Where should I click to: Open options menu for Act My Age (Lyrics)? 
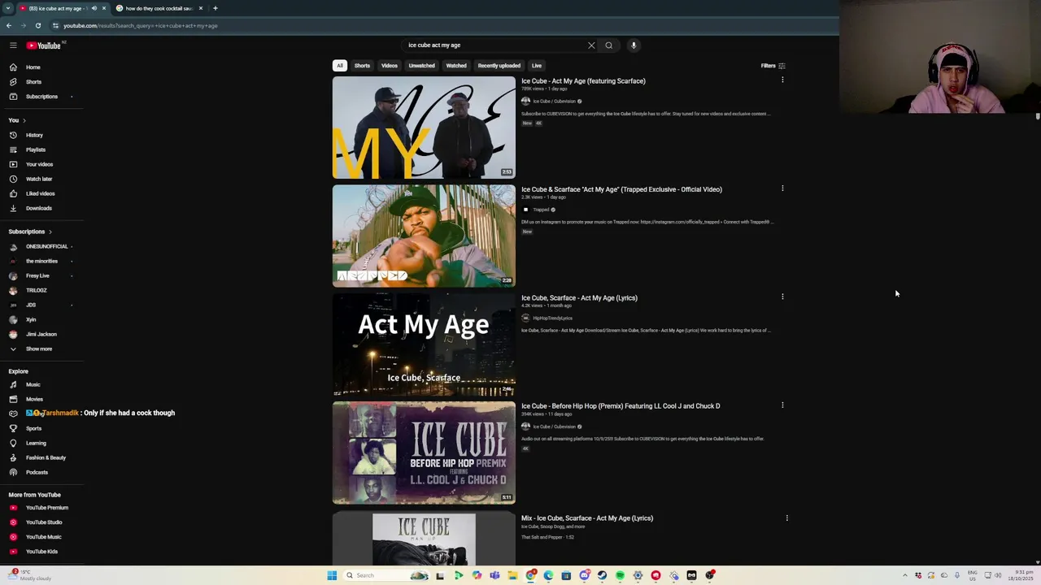coord(782,297)
